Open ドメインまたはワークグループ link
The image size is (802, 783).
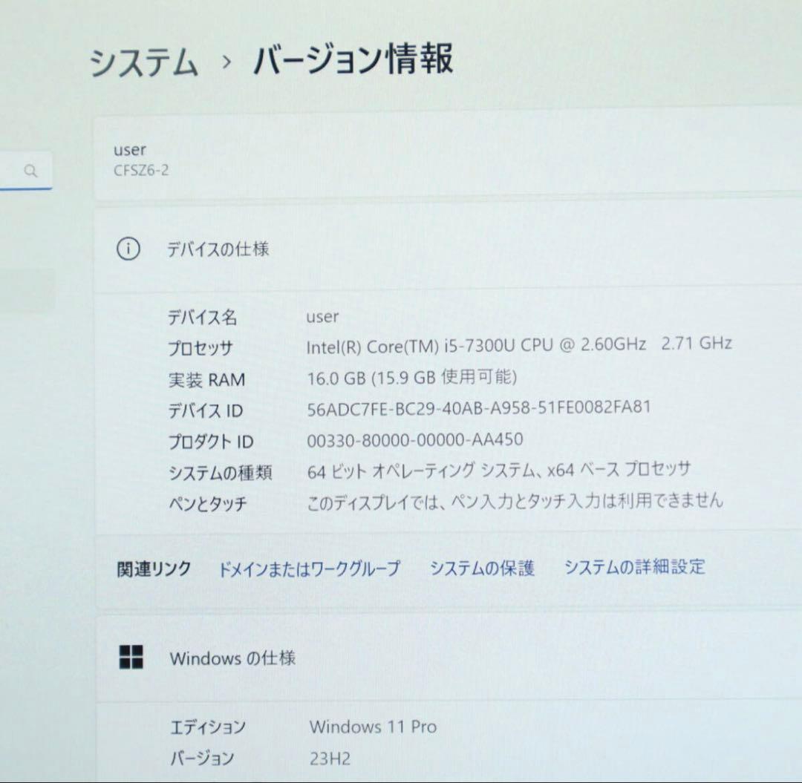309,567
